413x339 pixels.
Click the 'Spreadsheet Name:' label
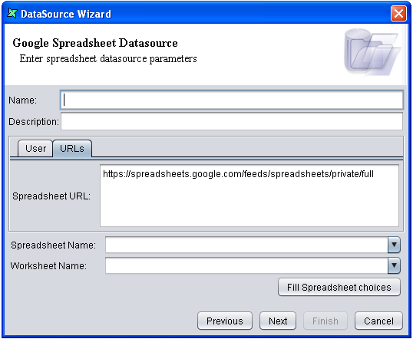tap(54, 245)
